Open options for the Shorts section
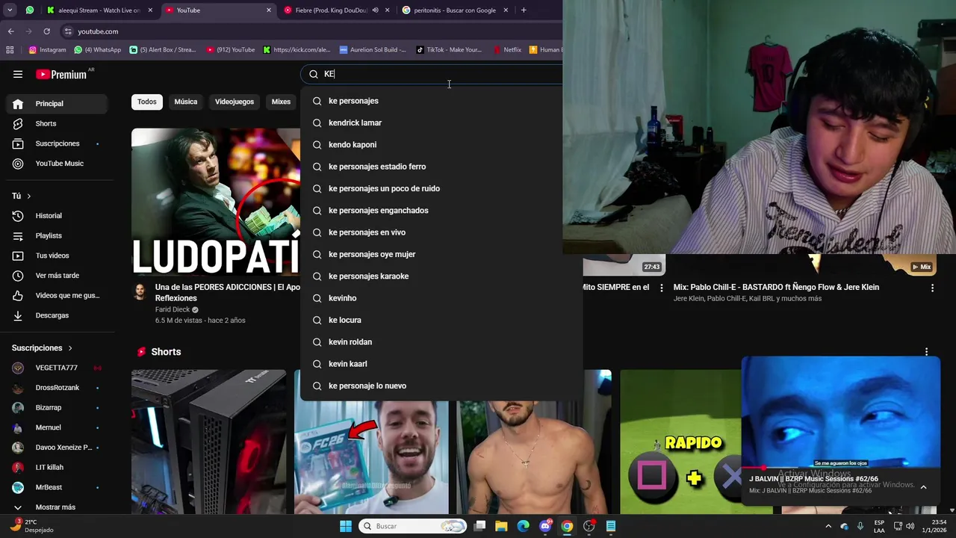This screenshot has width=956, height=538. coord(926,352)
